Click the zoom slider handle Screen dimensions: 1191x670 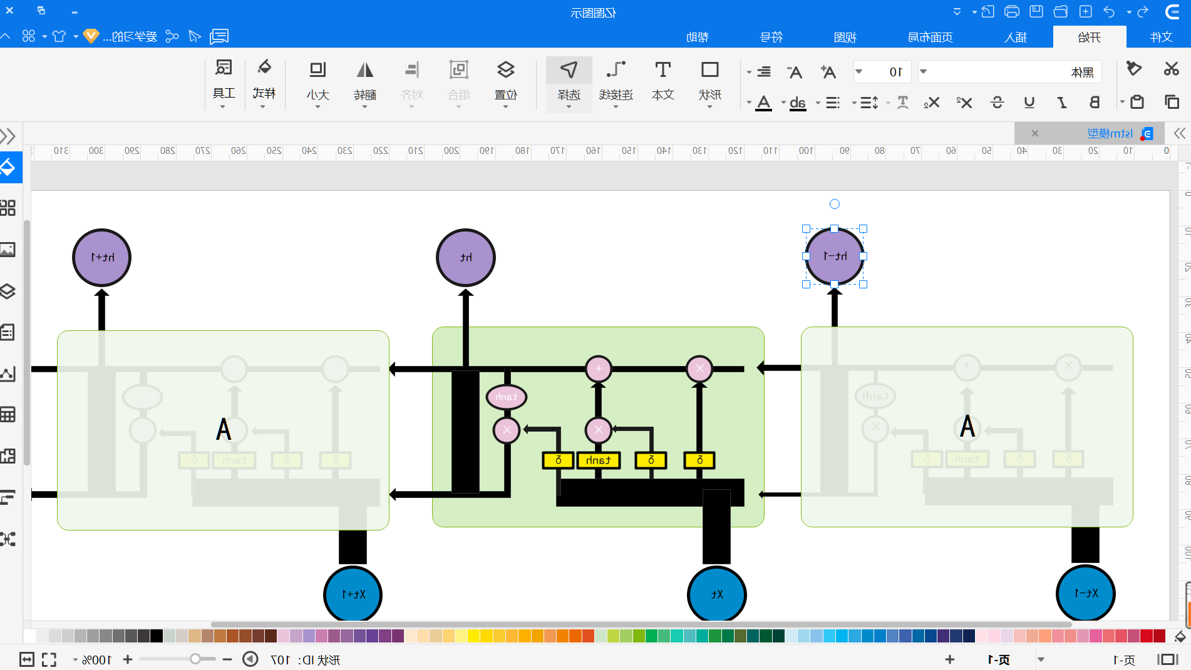195,659
